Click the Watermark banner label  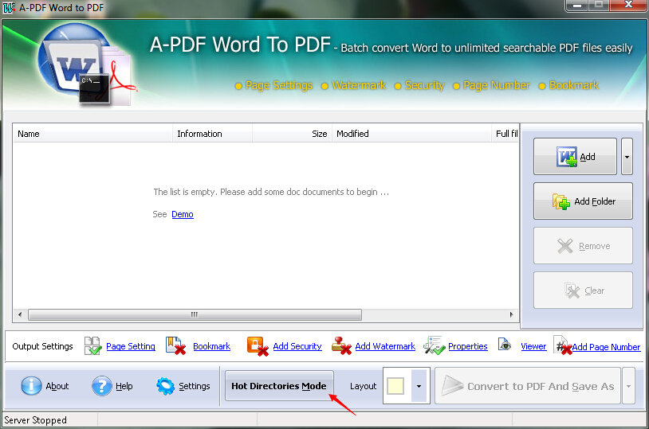[x=359, y=85]
